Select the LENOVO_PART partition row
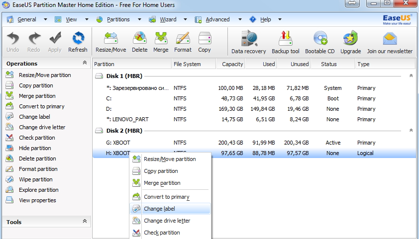The image size is (419, 239). point(254,119)
